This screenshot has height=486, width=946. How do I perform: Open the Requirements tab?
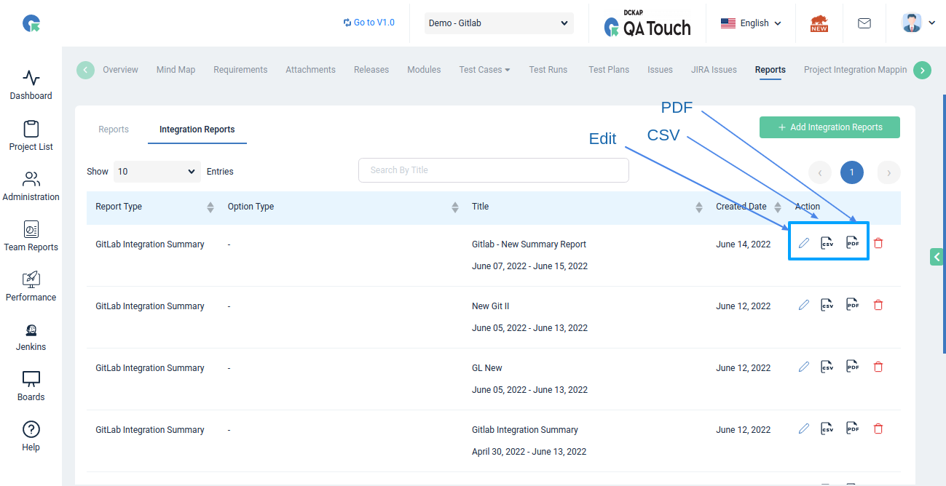[240, 70]
